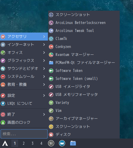Click the ClamTk icon
The image size is (133, 148).
51,39
